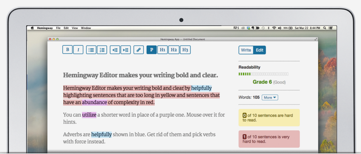Apply the Heading 2 style (H2)
This screenshot has height=154, width=361.
point(174,50)
